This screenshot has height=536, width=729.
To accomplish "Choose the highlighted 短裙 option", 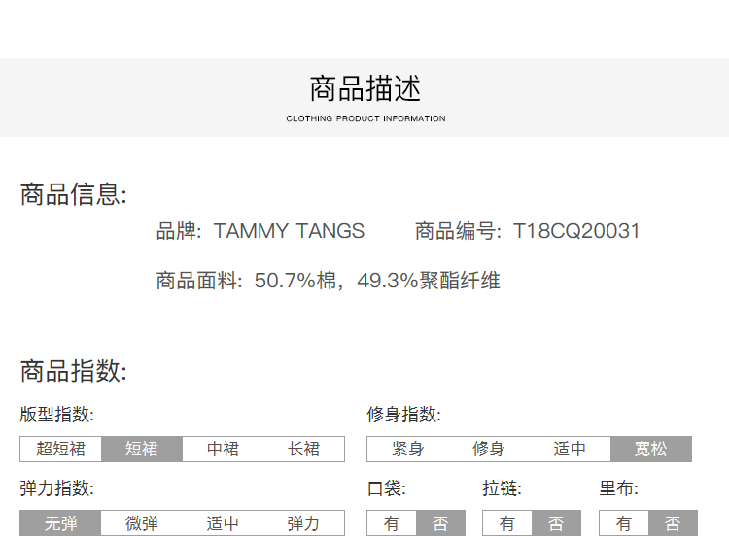I will coord(142,449).
